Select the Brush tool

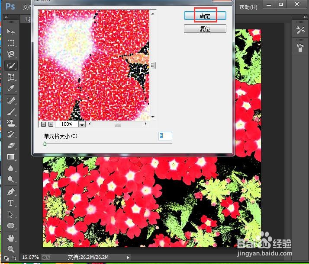11,112
